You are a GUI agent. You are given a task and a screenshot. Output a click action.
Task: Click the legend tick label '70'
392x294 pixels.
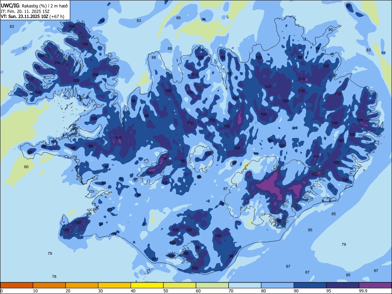[231, 291]
